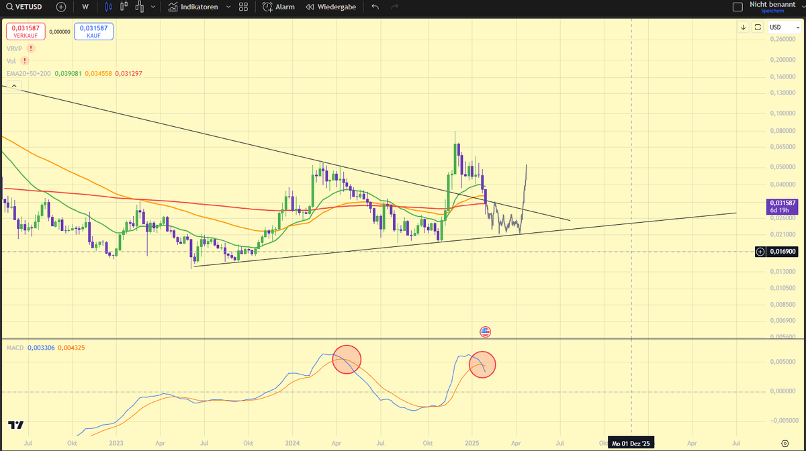Change the W weekly timeframe
Screen dimensions: 806x451
click(x=85, y=7)
